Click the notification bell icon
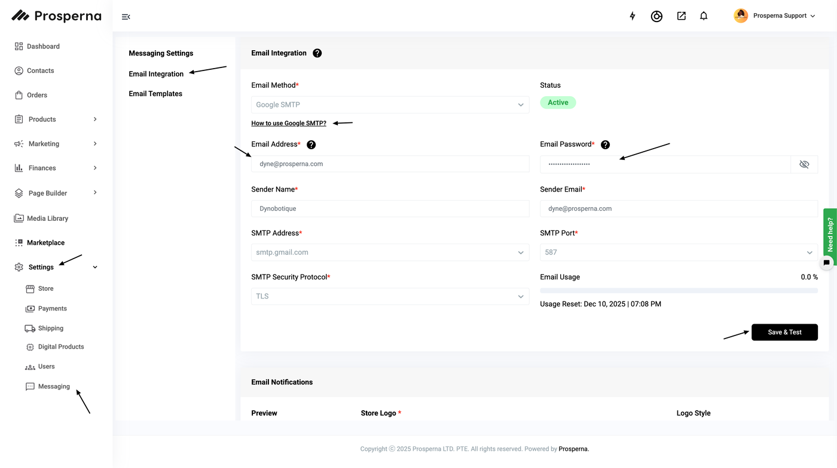Image resolution: width=837 pixels, height=468 pixels. pos(704,16)
